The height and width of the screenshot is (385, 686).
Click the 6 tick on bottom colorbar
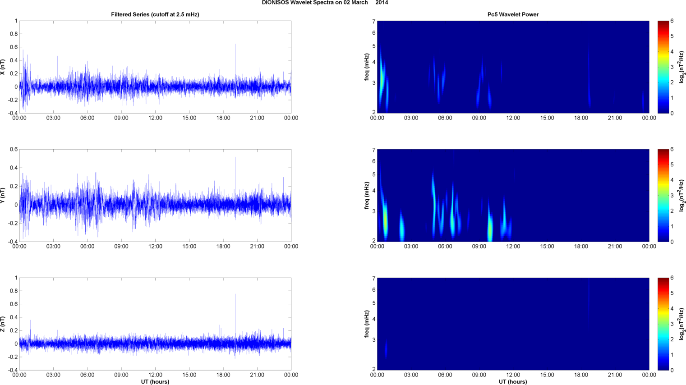pyautogui.click(x=672, y=278)
